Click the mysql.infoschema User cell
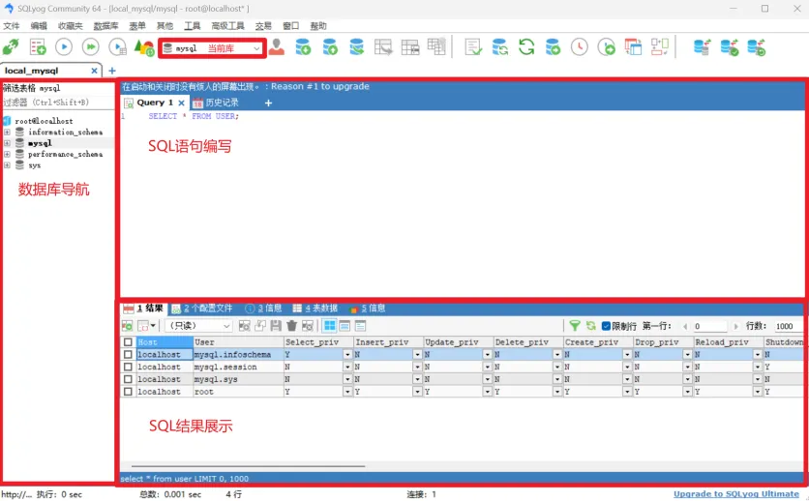The height and width of the screenshot is (501, 809). 238,355
